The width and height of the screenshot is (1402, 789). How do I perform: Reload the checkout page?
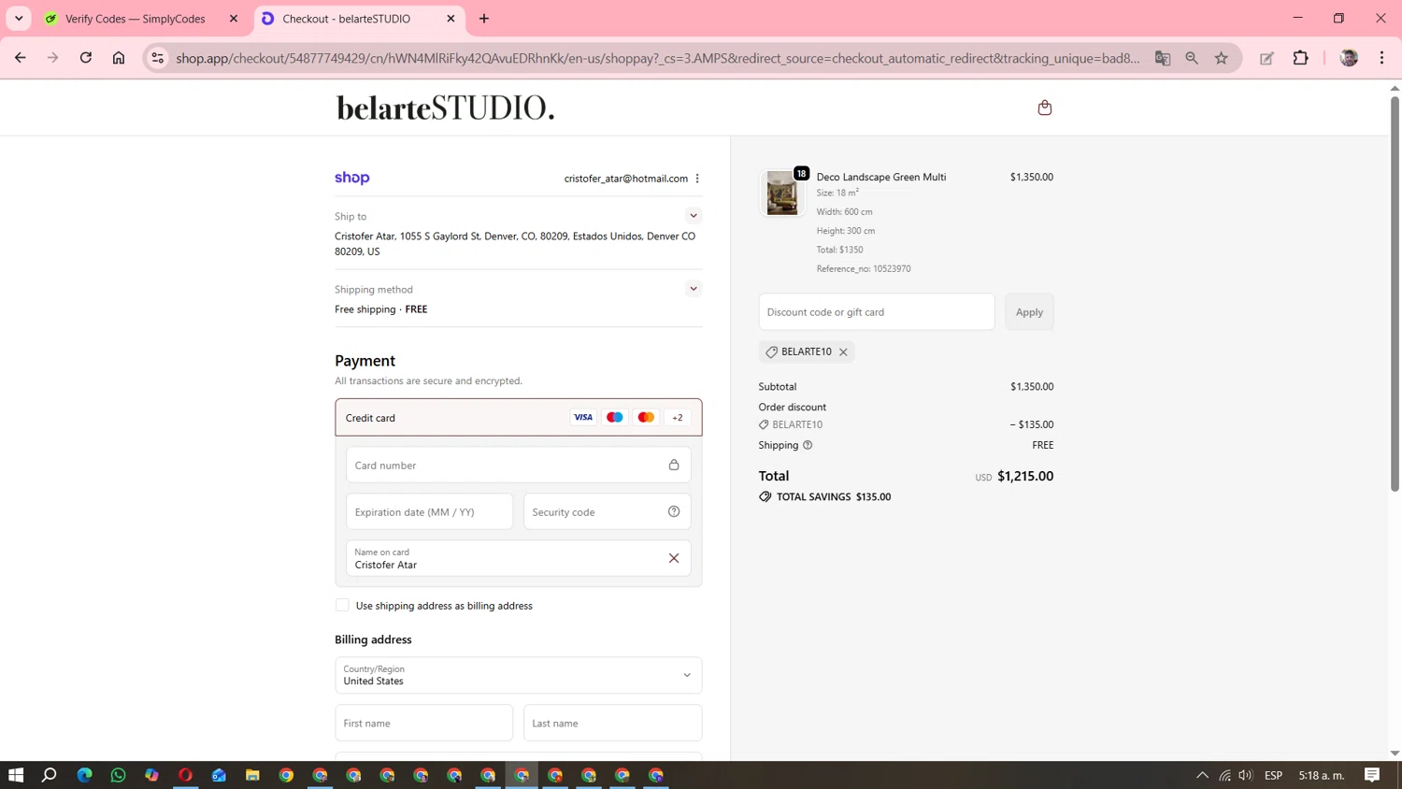pos(86,58)
